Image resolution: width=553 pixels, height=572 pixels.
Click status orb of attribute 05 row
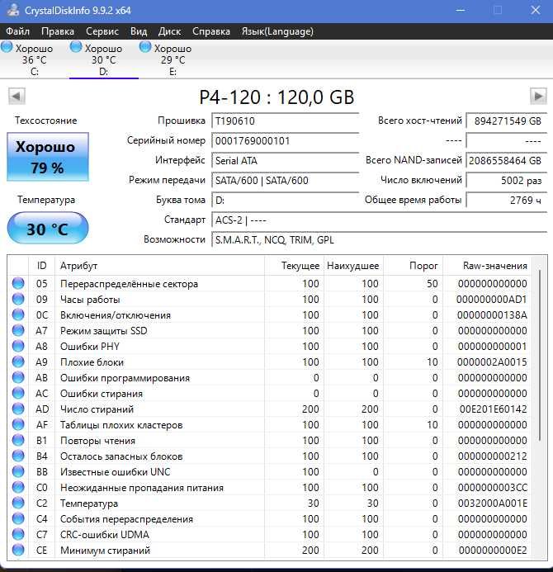(18, 283)
